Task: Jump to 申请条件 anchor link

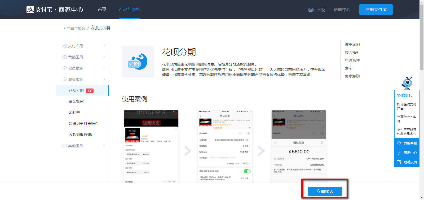Action: pyautogui.click(x=352, y=60)
